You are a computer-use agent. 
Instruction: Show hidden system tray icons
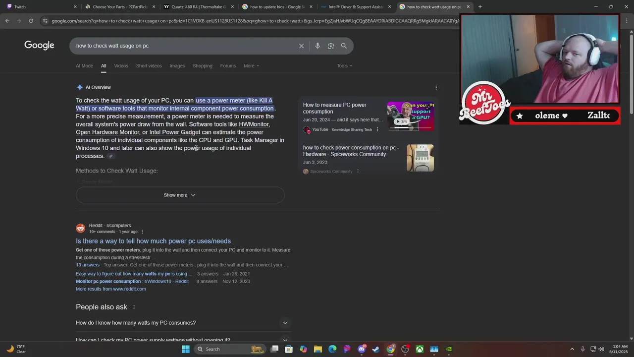[x=572, y=349]
